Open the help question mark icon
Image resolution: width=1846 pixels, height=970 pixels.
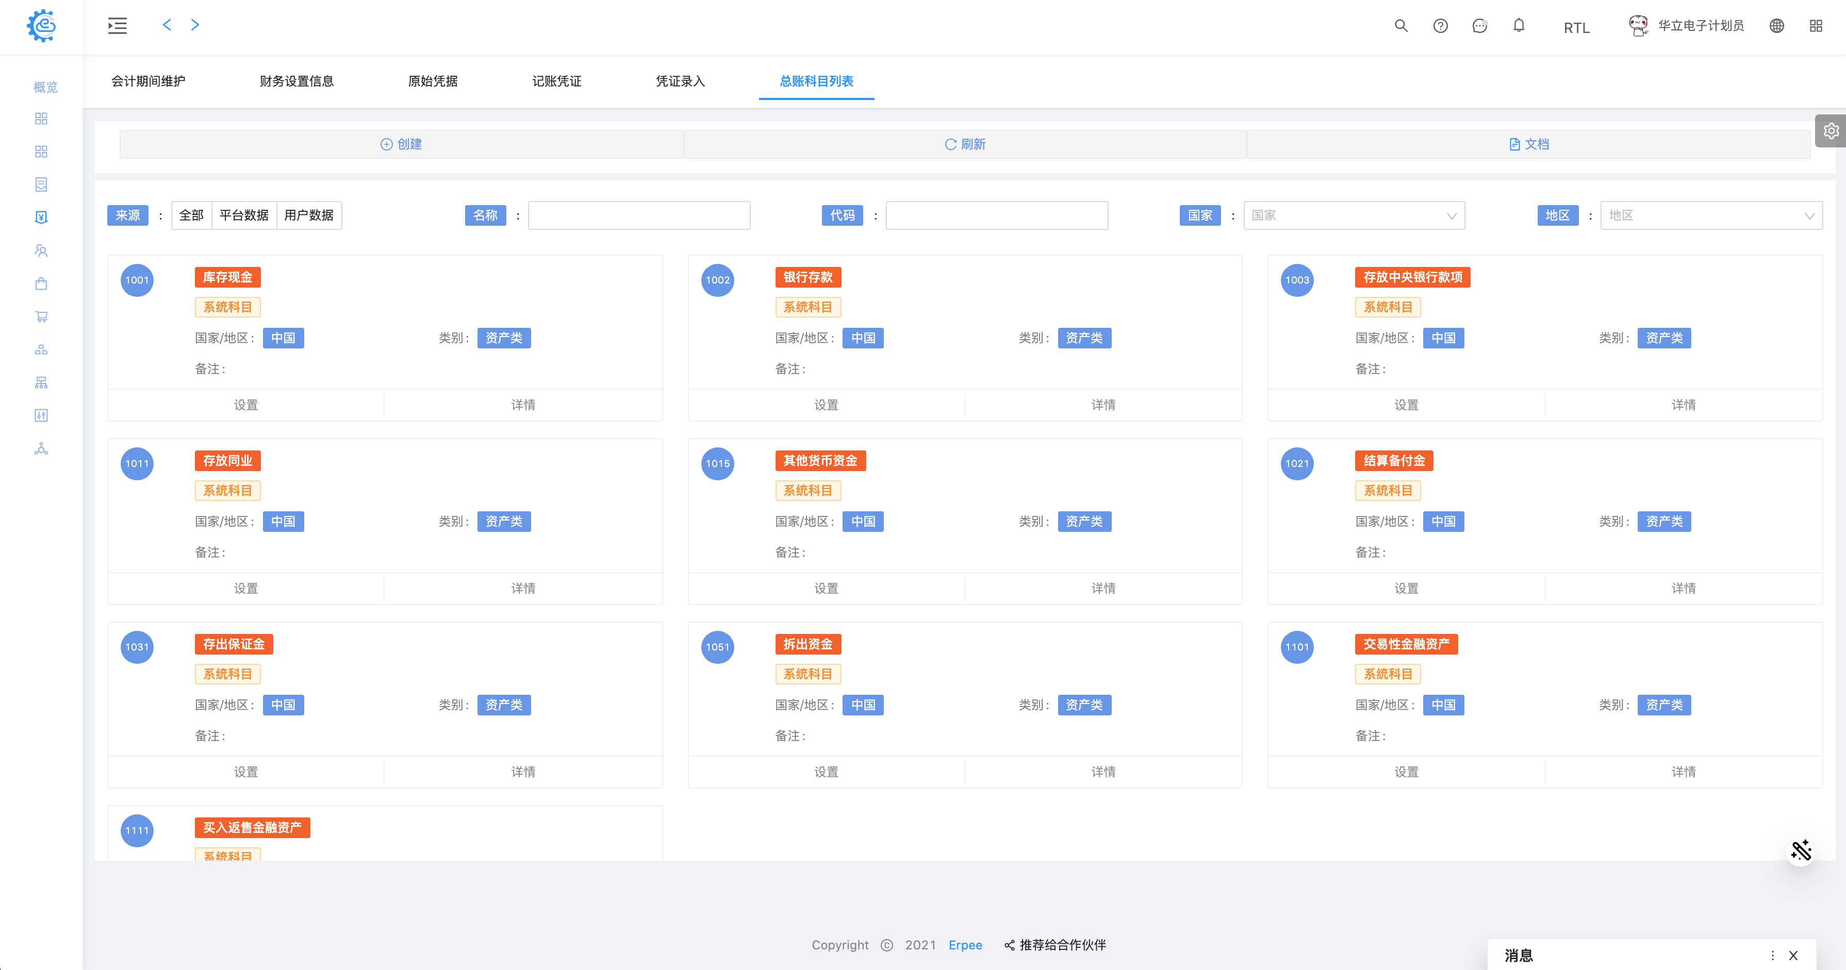click(x=1440, y=26)
